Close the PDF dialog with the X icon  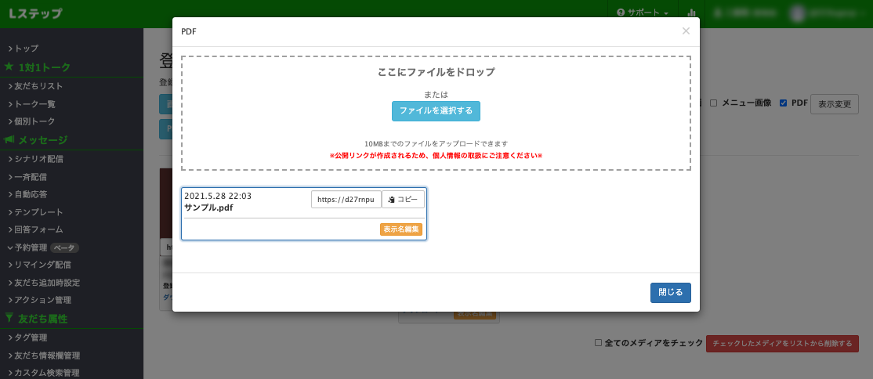(x=686, y=31)
